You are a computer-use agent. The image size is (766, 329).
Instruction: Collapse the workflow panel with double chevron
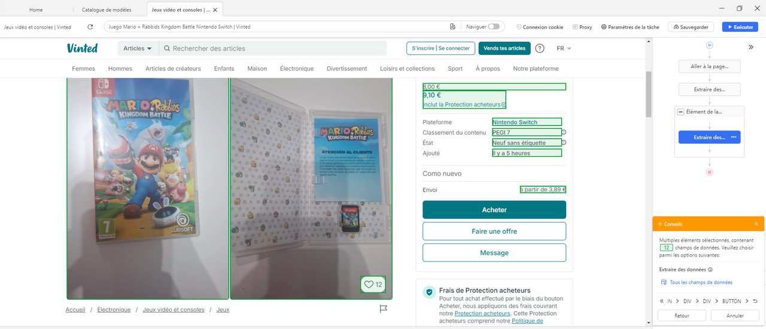(751, 47)
